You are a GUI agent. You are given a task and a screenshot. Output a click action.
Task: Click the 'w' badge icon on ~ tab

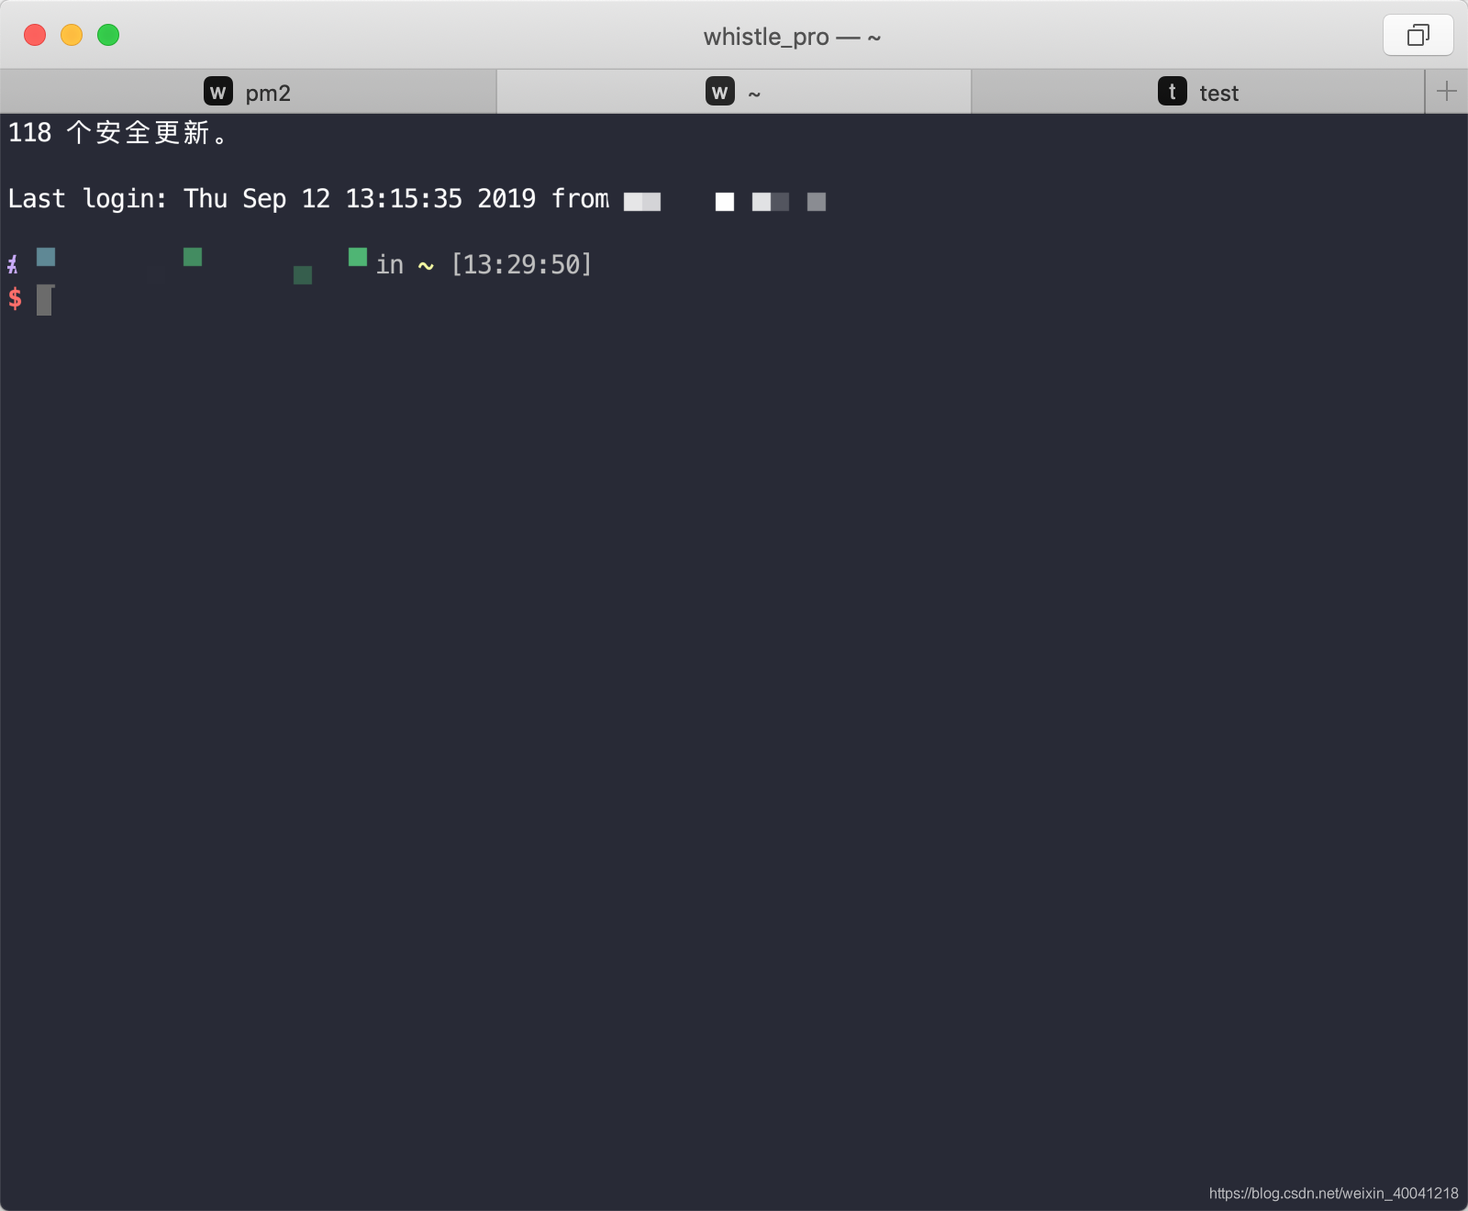719,92
